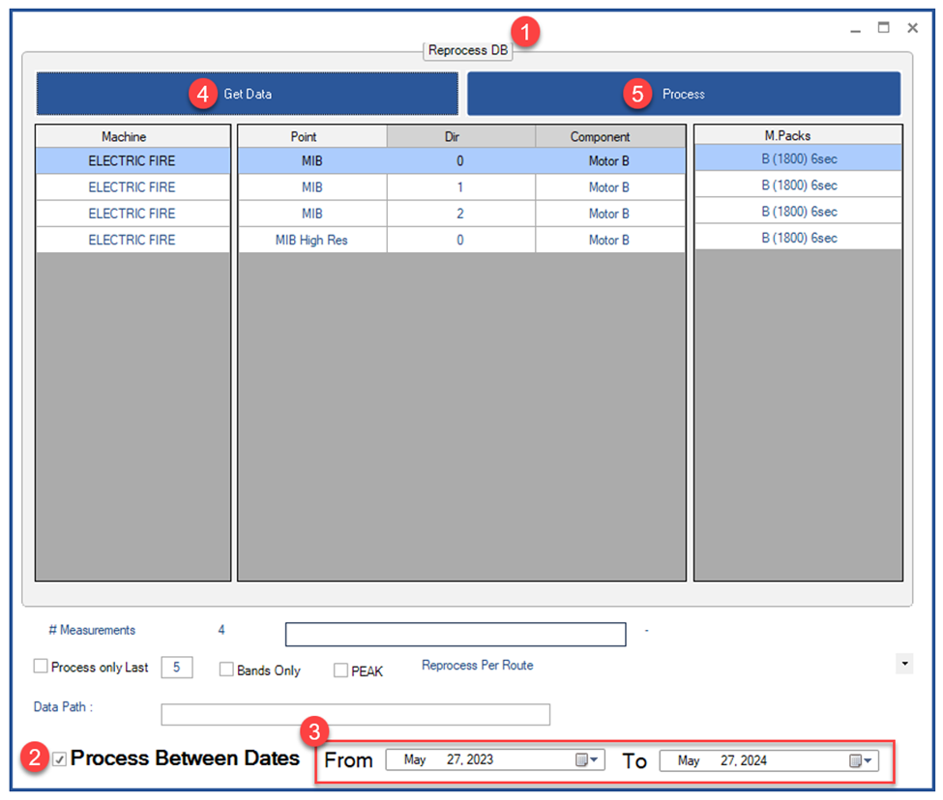This screenshot has height=800, width=943.
Task: Click the year 2023 in From date
Action: click(x=479, y=759)
